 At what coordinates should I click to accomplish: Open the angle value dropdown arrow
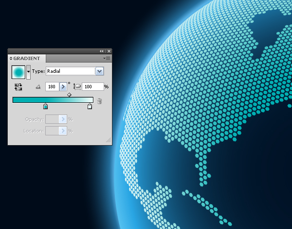tap(63, 87)
